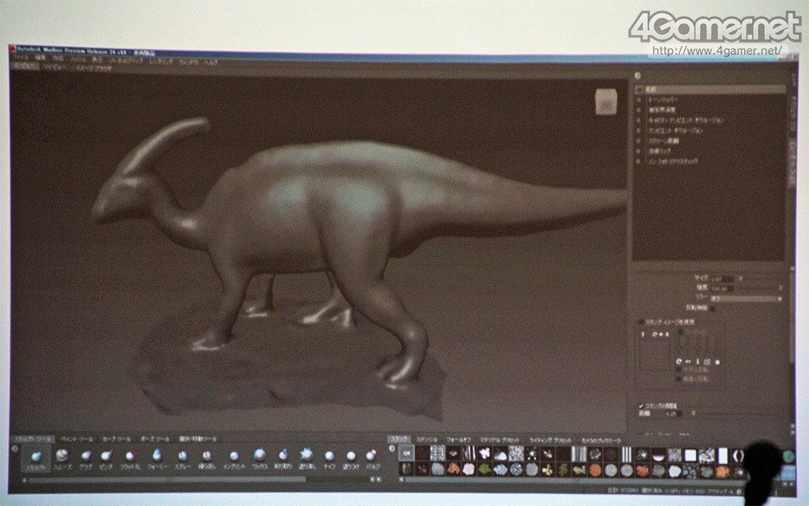Select the Spray (スプレー) tool
The image size is (809, 506).
click(182, 456)
